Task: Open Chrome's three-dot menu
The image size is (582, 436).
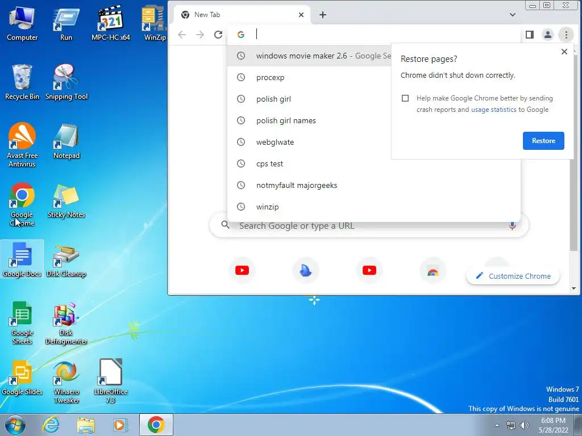Action: [x=566, y=35]
